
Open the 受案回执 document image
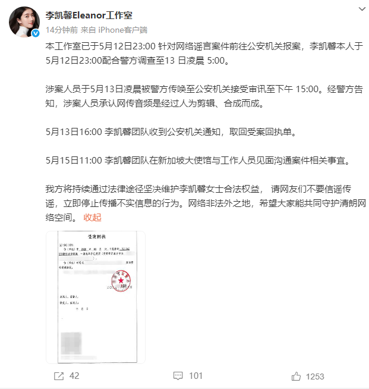(96, 297)
